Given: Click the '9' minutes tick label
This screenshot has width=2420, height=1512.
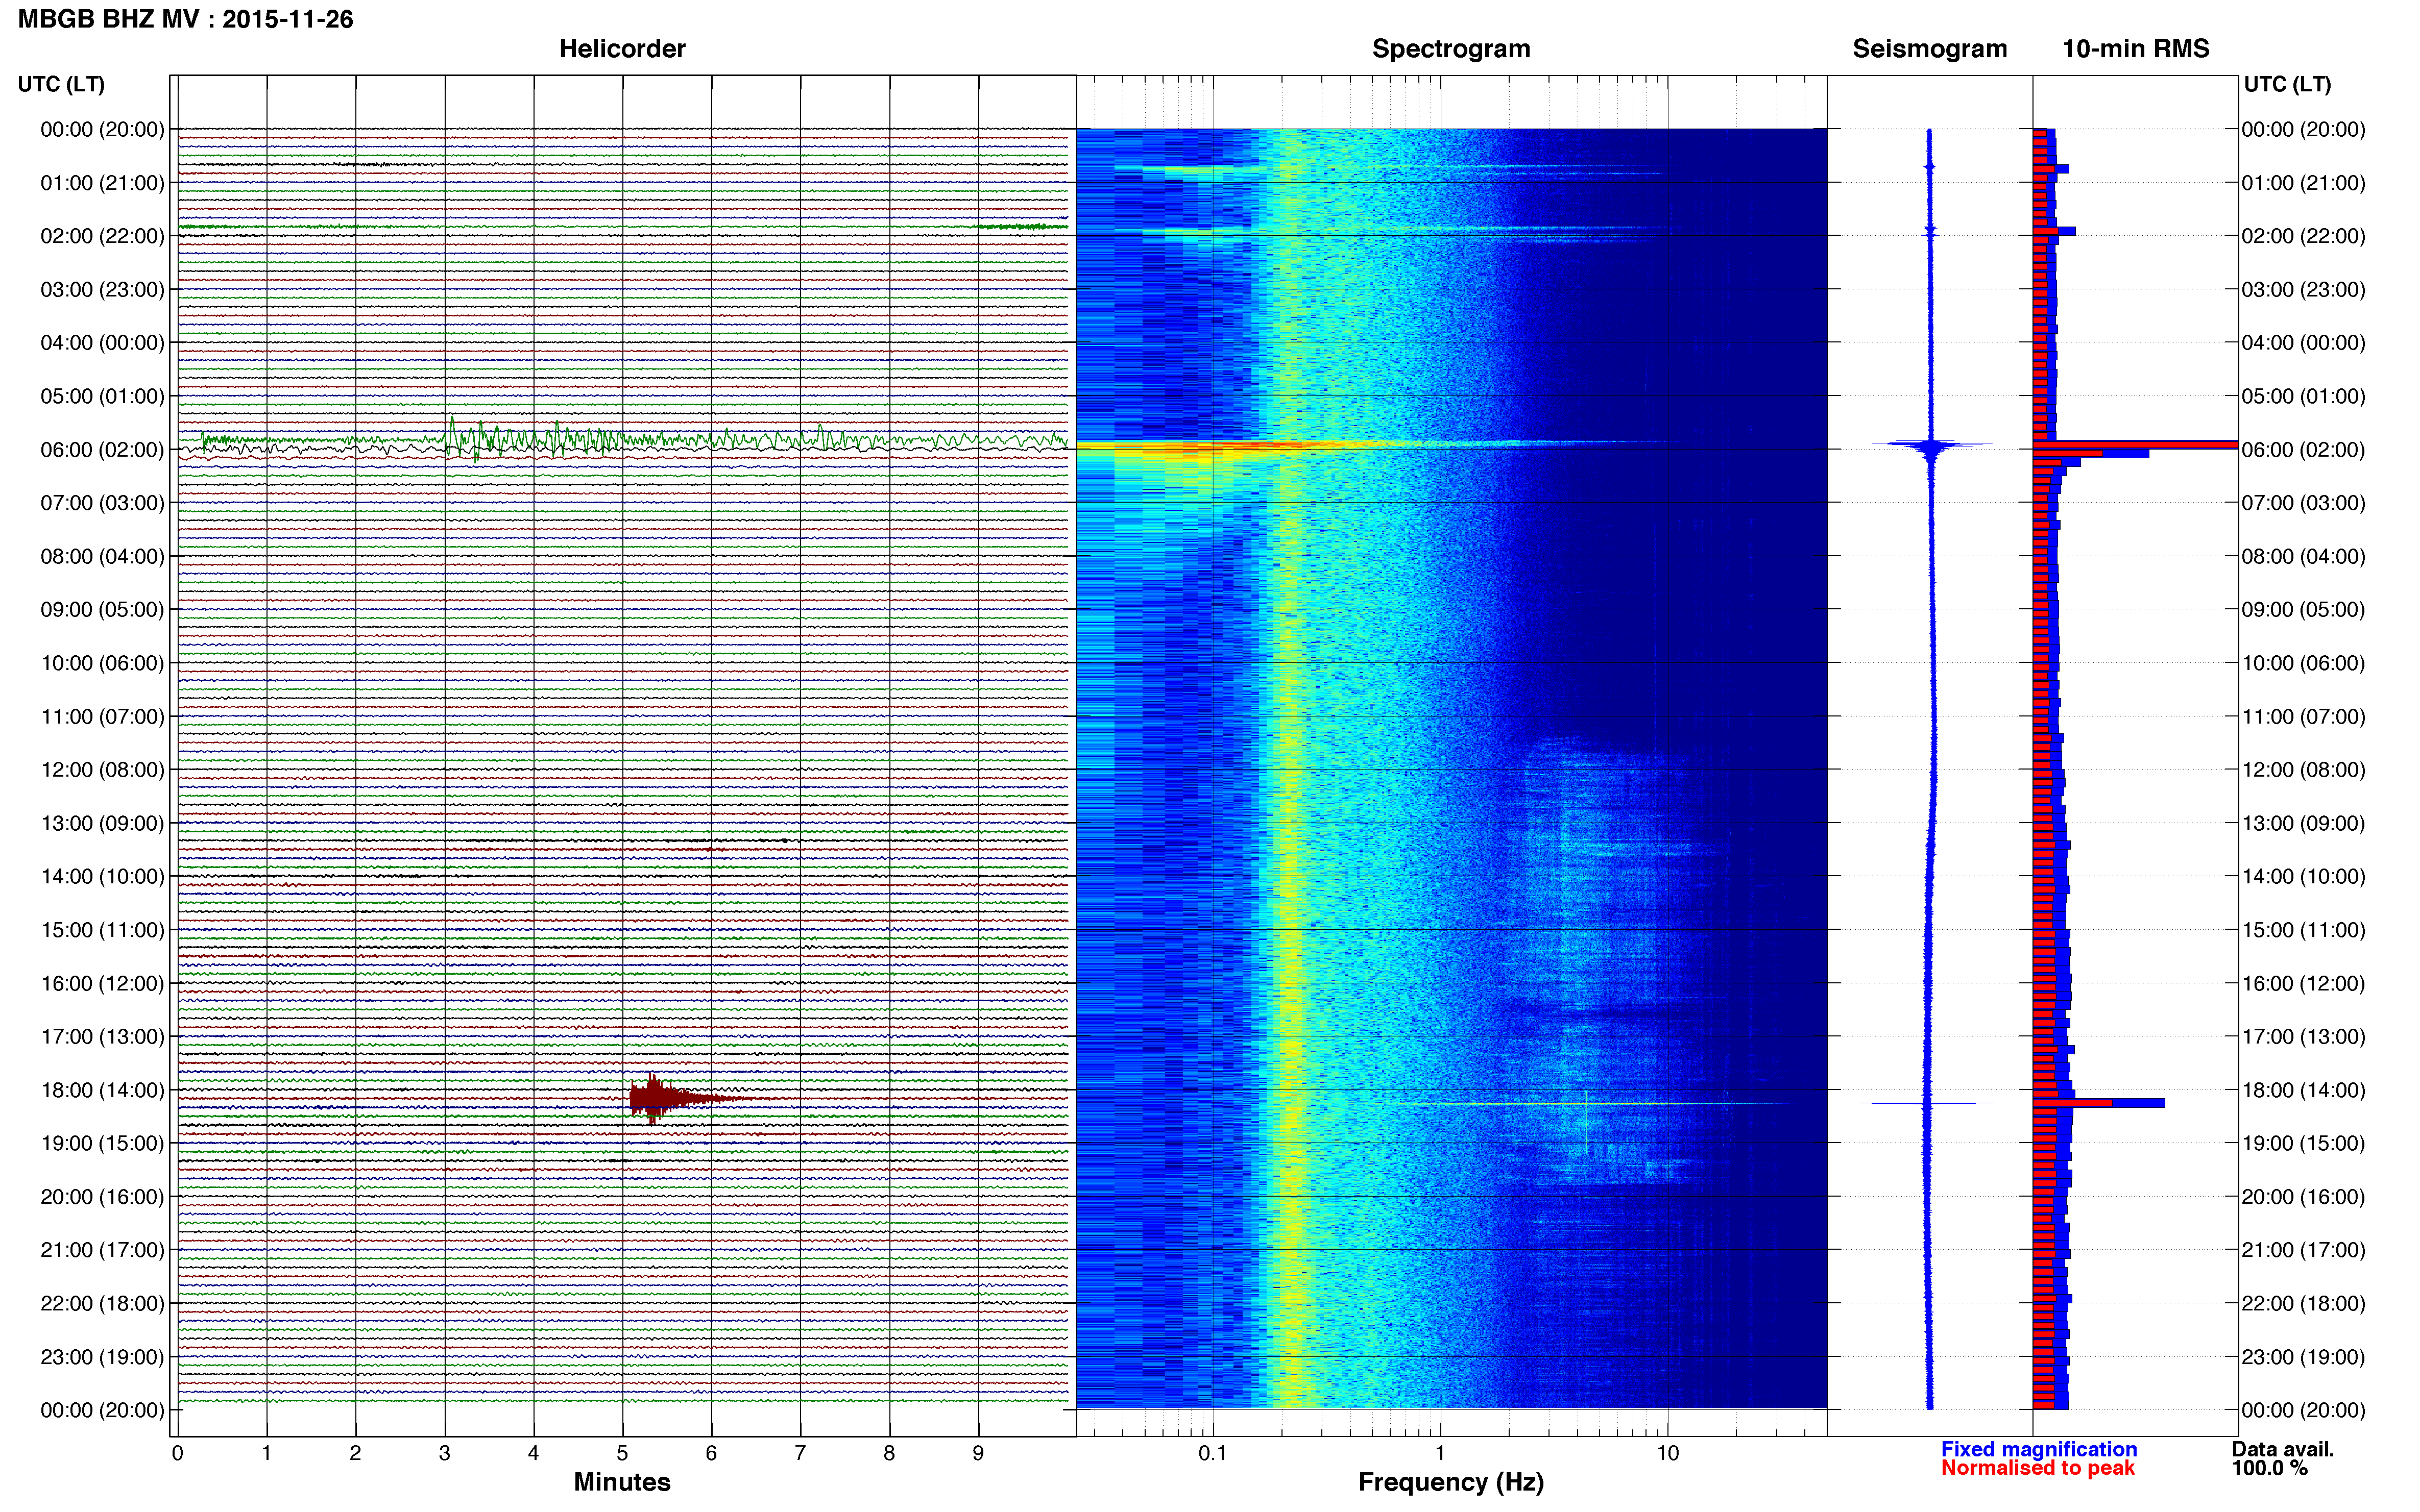Looking at the screenshot, I should click(978, 1453).
